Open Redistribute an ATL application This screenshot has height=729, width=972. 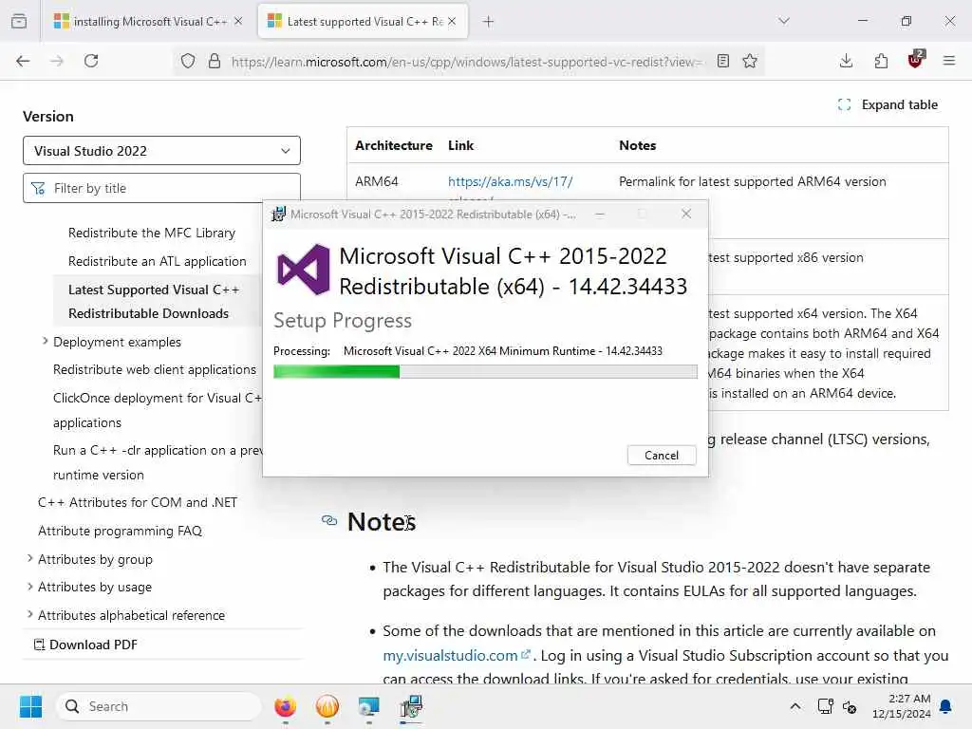pos(157,262)
